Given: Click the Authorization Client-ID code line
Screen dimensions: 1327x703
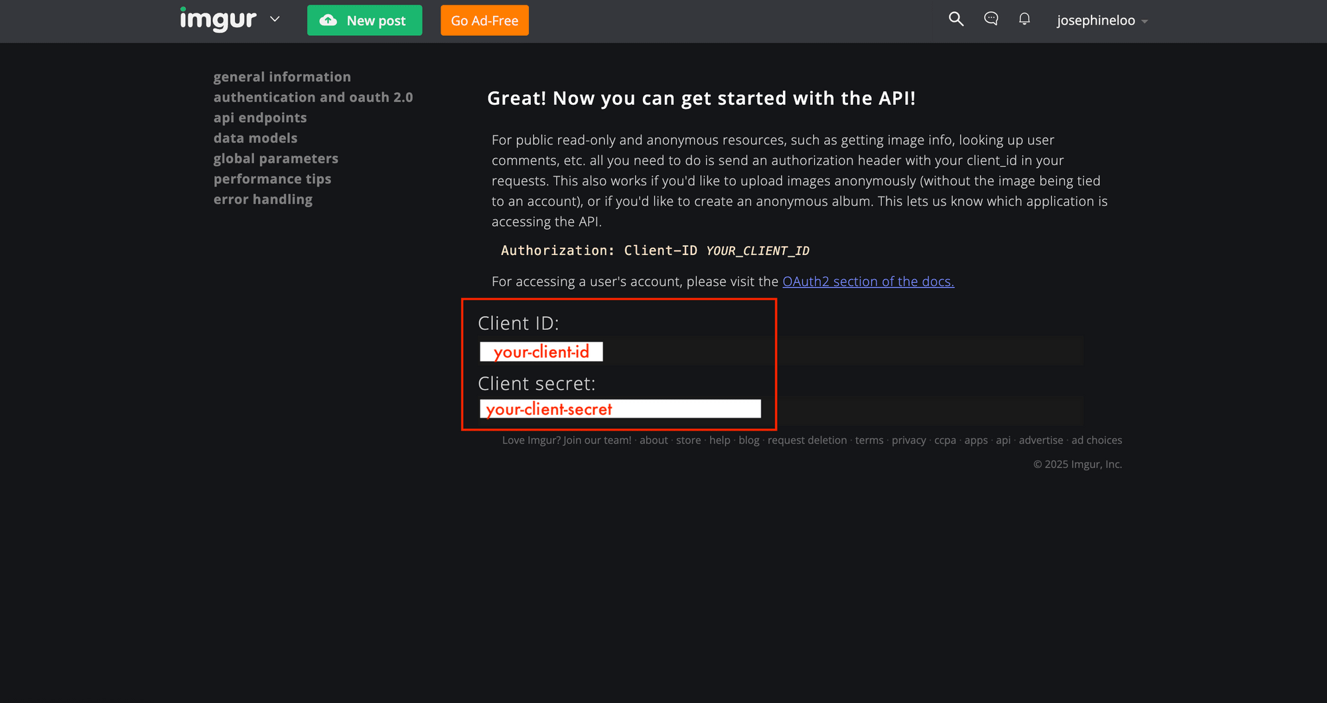Looking at the screenshot, I should click(655, 251).
